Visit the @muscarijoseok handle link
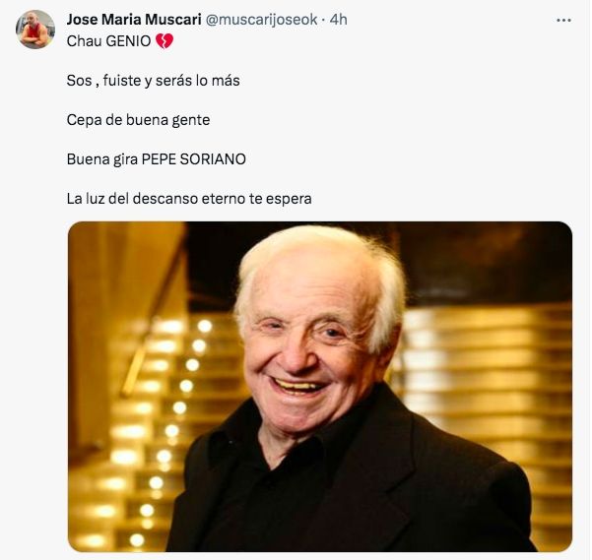 coord(261,20)
